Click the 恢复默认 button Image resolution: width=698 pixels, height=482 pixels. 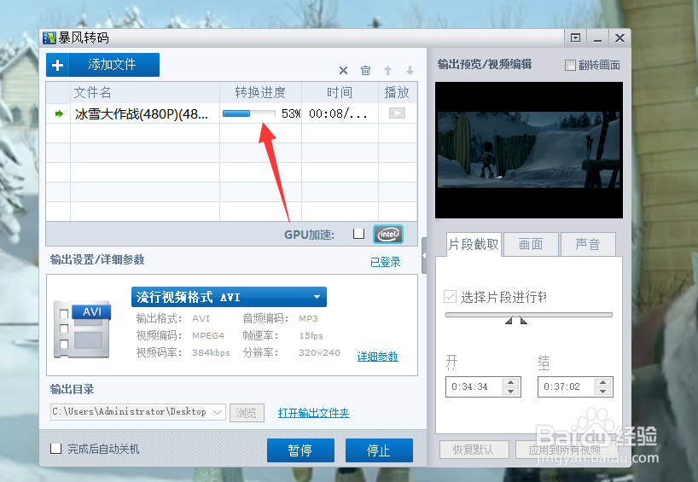point(474,450)
